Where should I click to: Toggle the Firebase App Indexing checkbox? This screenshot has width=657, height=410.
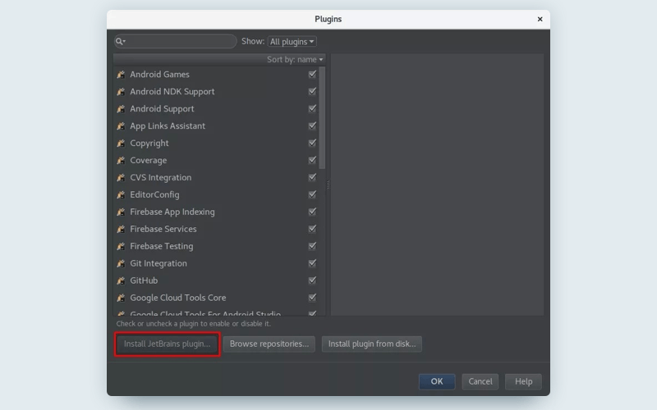click(312, 212)
